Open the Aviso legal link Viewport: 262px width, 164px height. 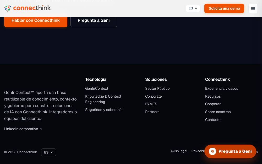click(x=179, y=151)
